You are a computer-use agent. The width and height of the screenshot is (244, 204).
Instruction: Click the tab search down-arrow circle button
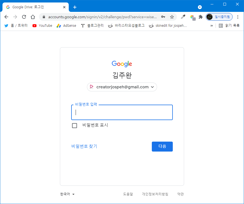pyautogui.click(x=200, y=7)
